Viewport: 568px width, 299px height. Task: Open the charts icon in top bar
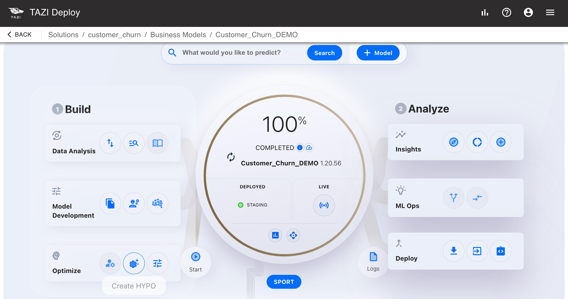click(485, 12)
